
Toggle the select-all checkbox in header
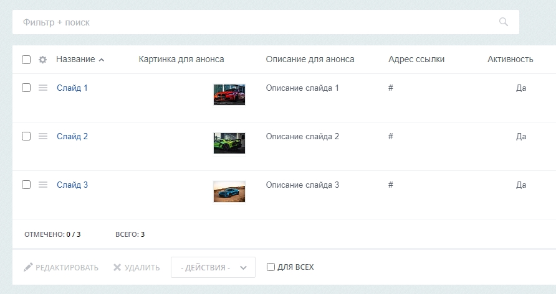click(x=26, y=60)
